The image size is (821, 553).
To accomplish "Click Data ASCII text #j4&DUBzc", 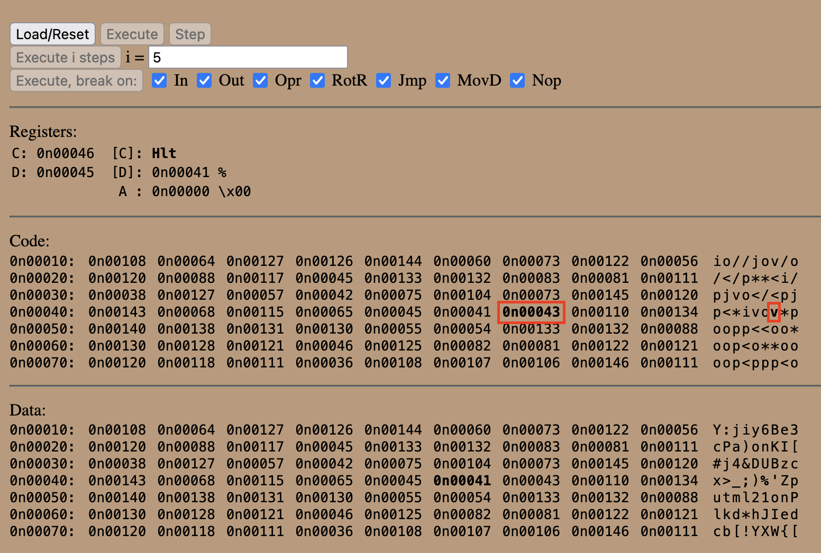I will pos(756,464).
